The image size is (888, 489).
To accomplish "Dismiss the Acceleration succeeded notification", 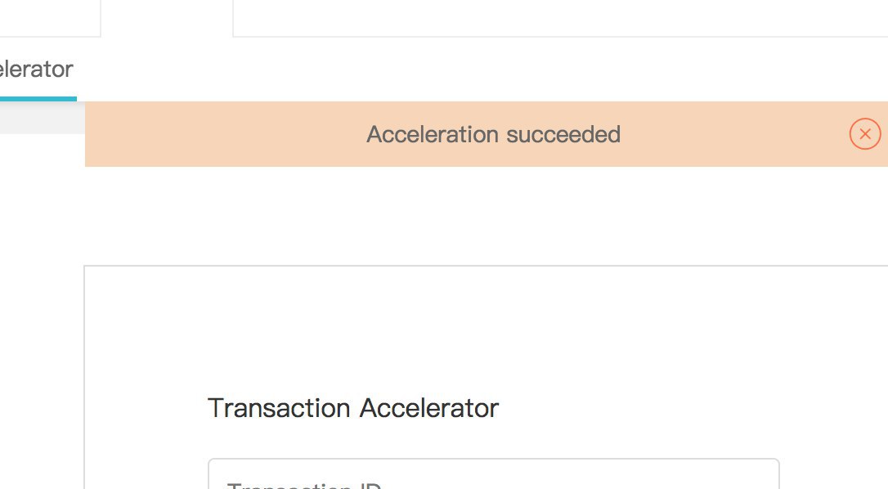I will coord(865,134).
